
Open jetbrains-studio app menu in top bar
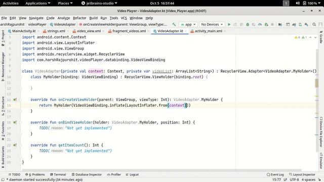pyautogui.click(x=99, y=3)
